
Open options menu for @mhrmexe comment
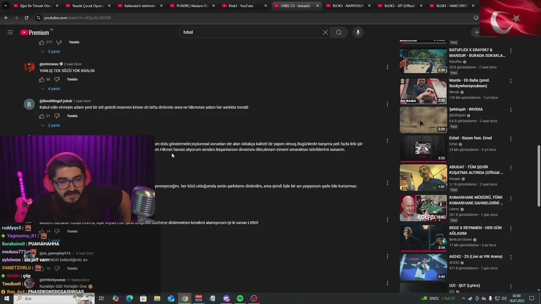pos(387,67)
